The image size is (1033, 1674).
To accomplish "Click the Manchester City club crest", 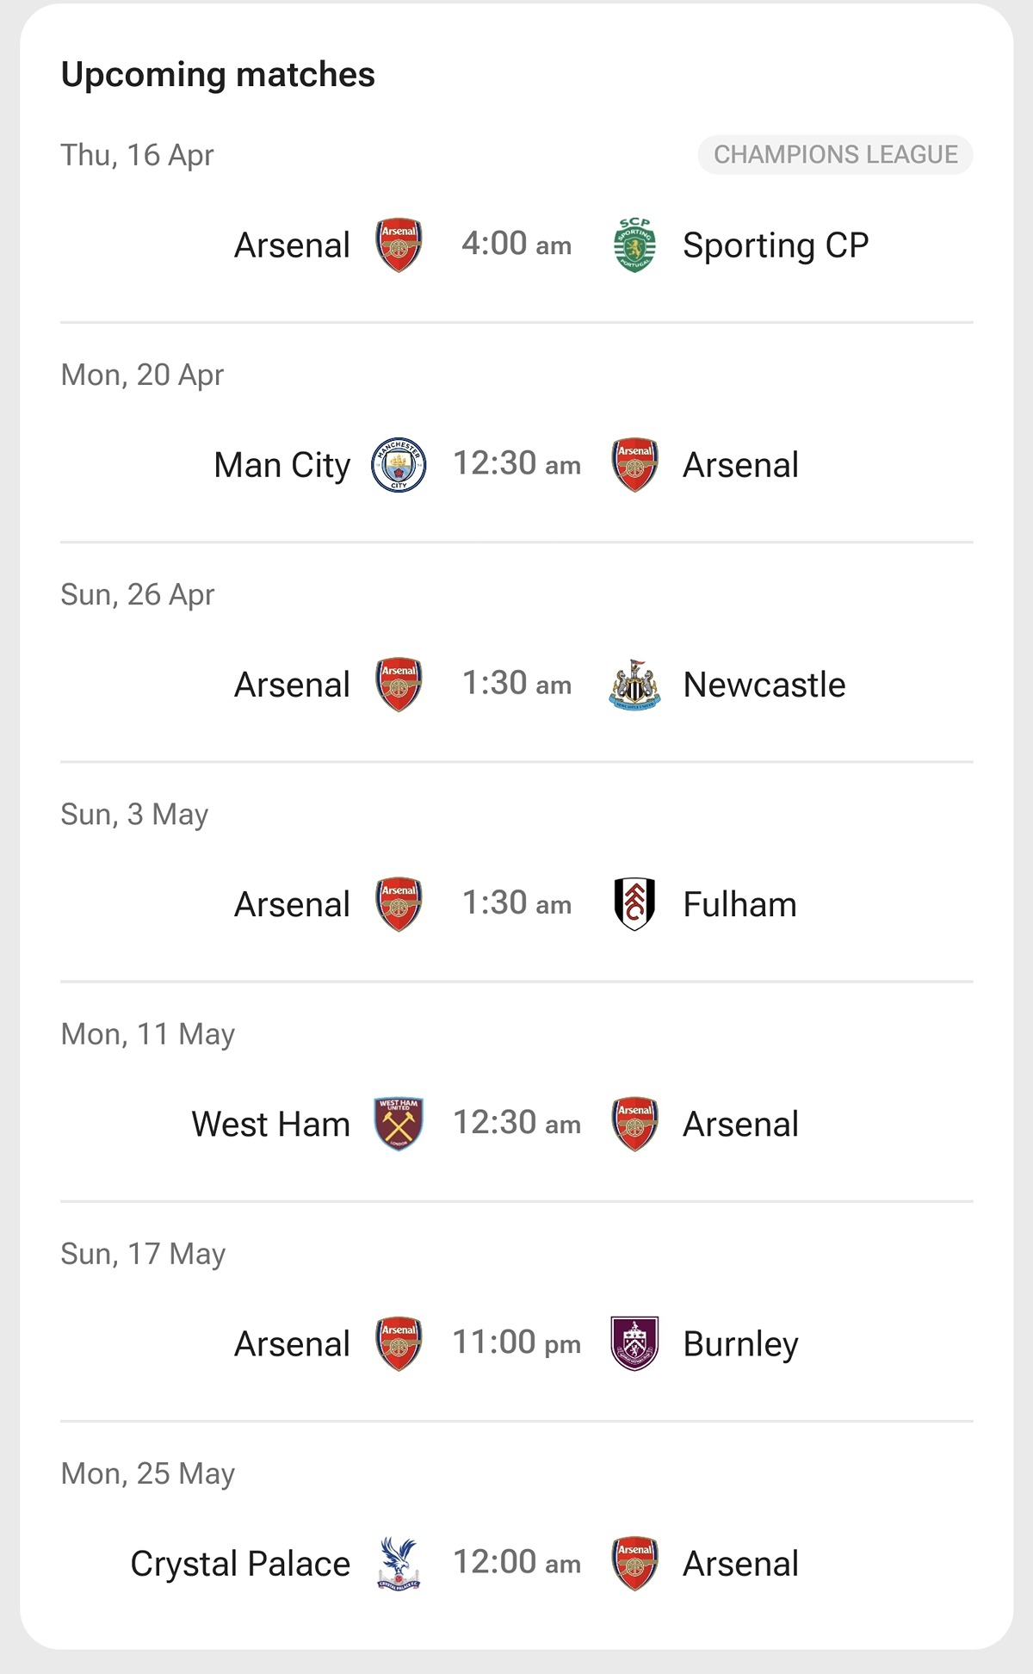I will 399,465.
